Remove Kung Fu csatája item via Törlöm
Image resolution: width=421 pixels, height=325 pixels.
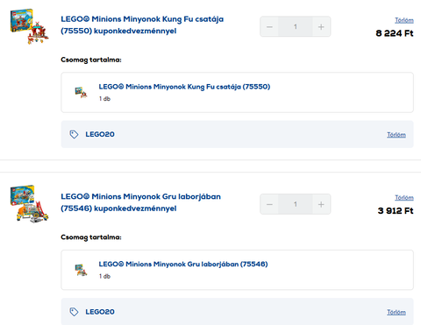(404, 20)
